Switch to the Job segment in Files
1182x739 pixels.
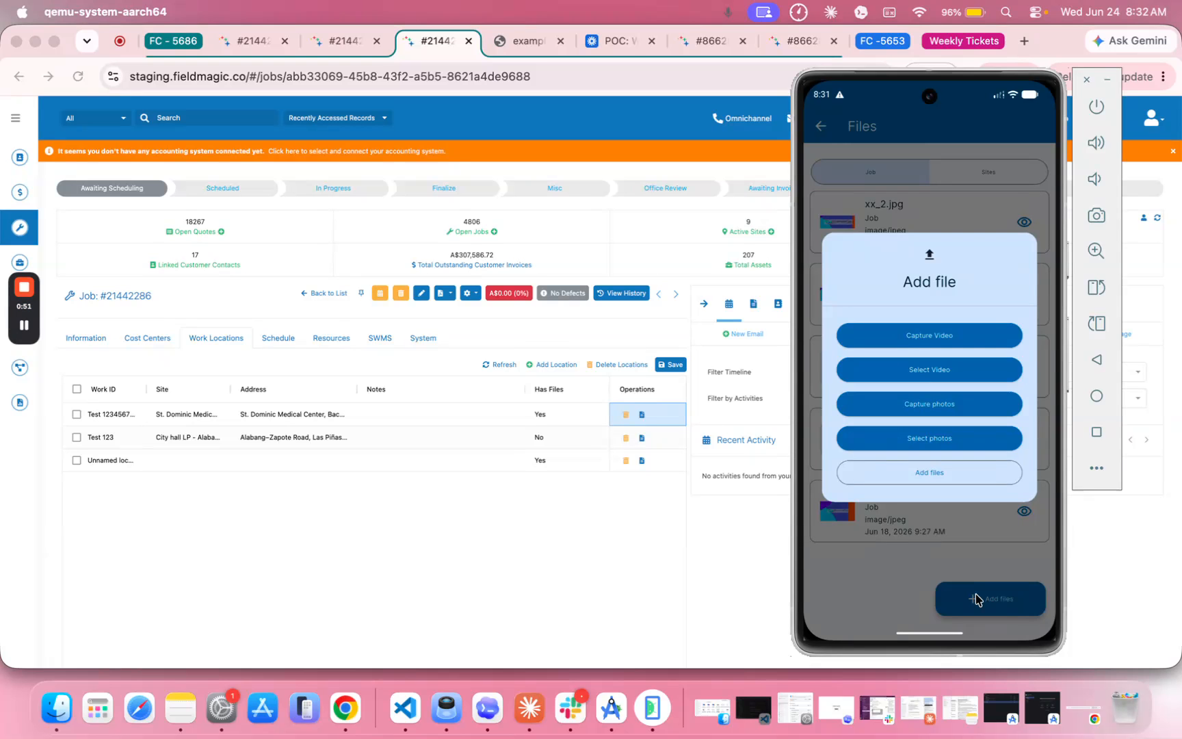tap(870, 172)
